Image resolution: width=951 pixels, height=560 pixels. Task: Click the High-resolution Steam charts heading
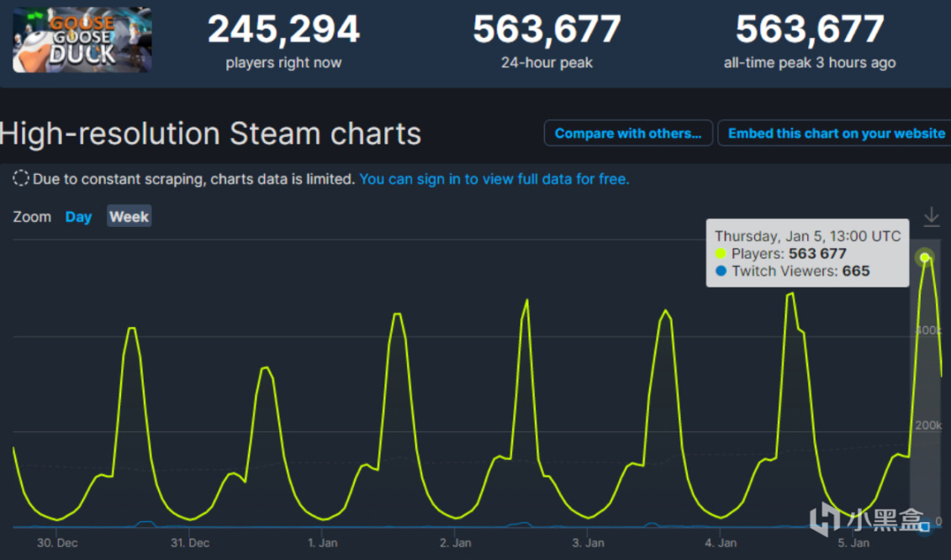tap(210, 135)
